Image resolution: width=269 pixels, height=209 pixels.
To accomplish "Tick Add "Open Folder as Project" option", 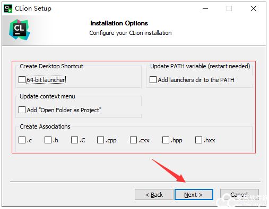I will (x=22, y=110).
